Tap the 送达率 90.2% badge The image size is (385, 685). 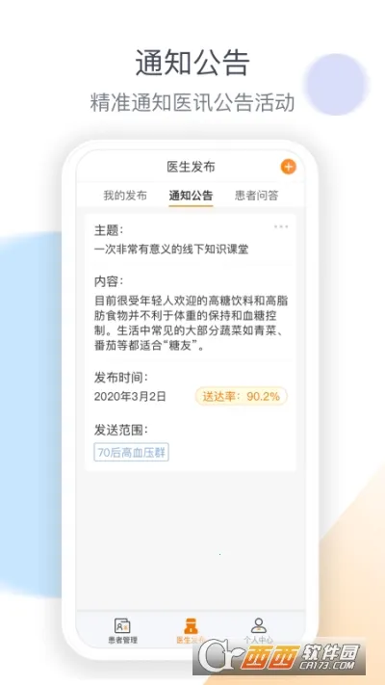[241, 396]
